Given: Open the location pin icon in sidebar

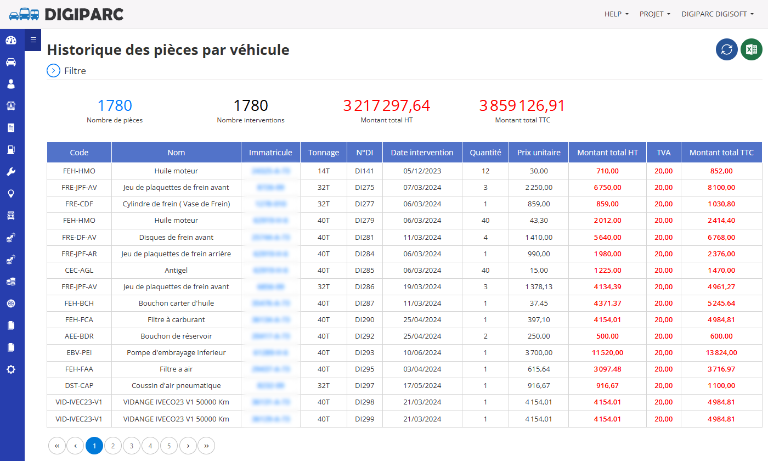Looking at the screenshot, I should (x=11, y=194).
